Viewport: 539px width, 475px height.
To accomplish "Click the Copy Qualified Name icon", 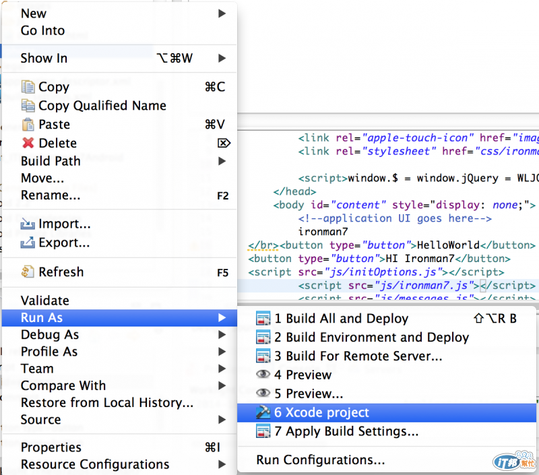I will 28,106.
